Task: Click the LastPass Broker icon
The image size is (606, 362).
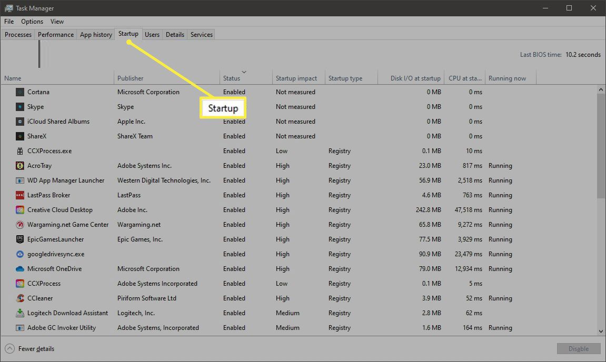Action: pyautogui.click(x=19, y=195)
